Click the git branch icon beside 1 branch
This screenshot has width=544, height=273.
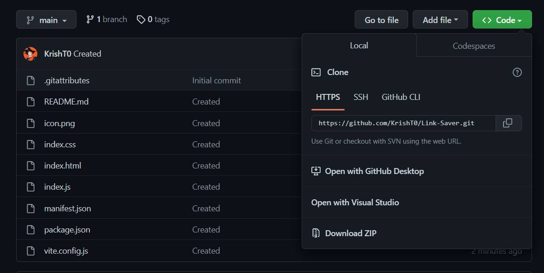(x=90, y=19)
